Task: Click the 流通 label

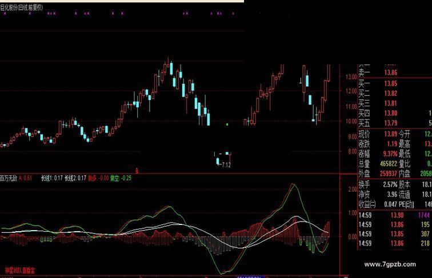Action: pyautogui.click(x=405, y=194)
